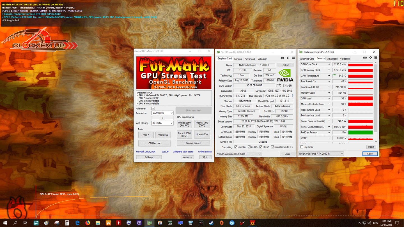
Task: Click the GPU Load red sensor graph
Action: click(361, 98)
